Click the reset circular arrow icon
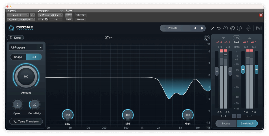The width and height of the screenshot is (269, 136). coord(207,38)
